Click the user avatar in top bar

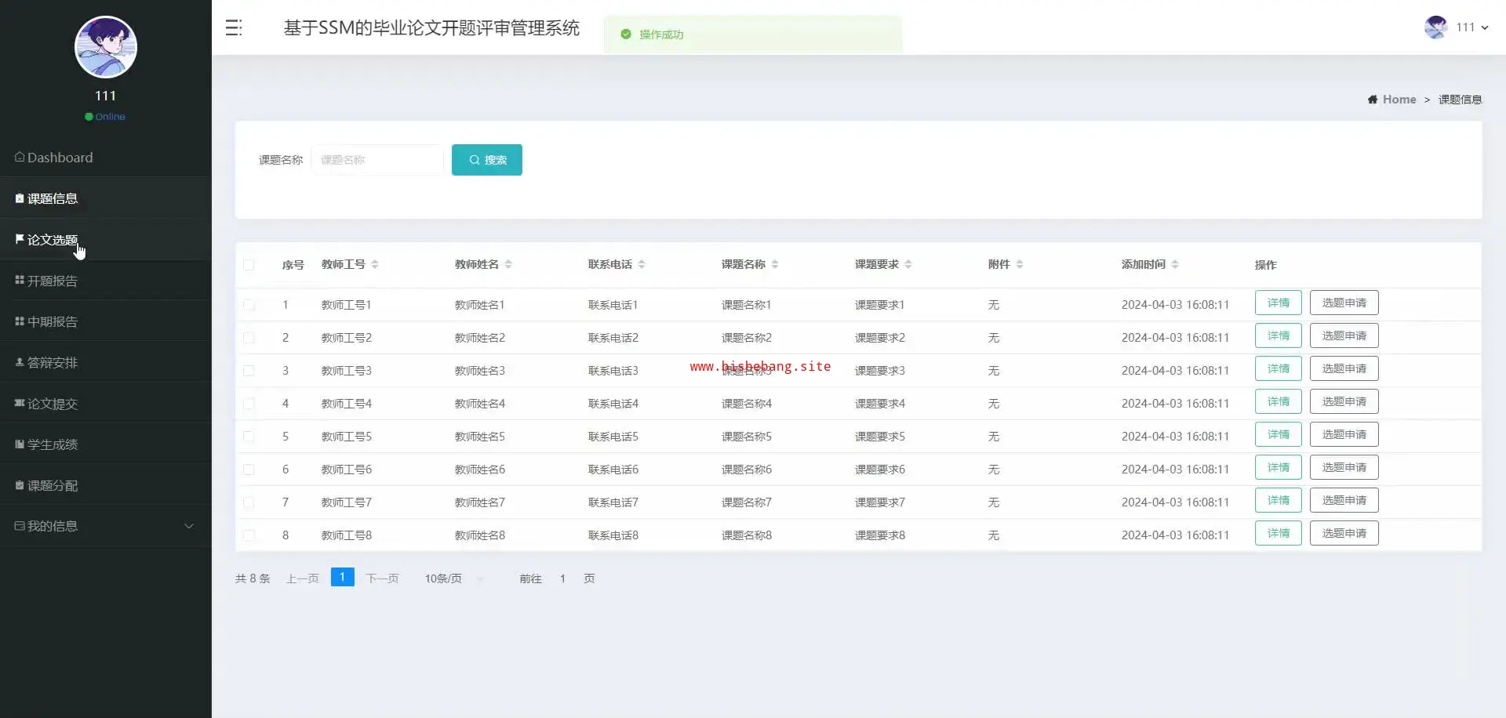coord(1435,27)
